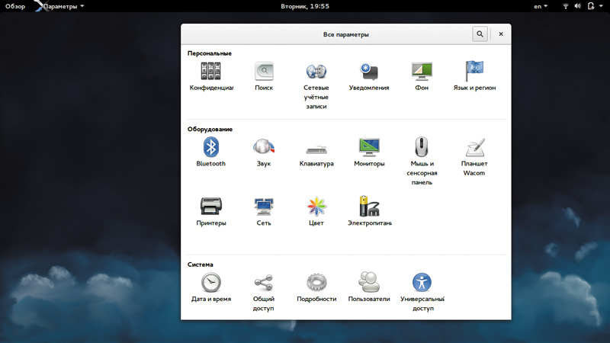Image resolution: width=610 pixels, height=343 pixels.
Task: Open the Фон background settings
Action: (x=422, y=77)
